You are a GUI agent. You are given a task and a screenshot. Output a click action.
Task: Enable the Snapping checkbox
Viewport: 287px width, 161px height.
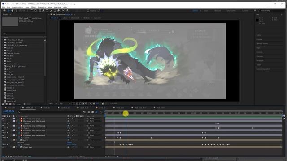[88, 11]
